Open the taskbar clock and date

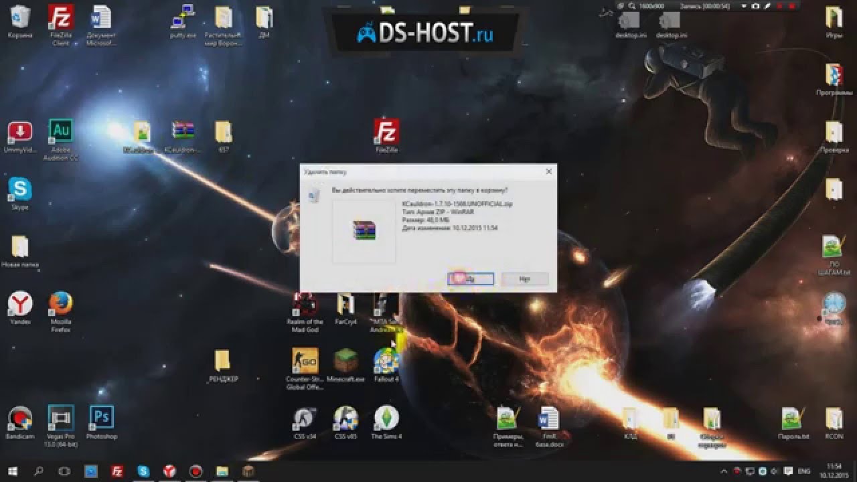coord(834,471)
